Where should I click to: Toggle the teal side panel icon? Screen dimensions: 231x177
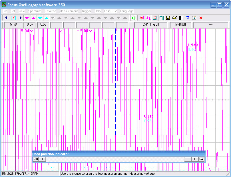pos(161,18)
